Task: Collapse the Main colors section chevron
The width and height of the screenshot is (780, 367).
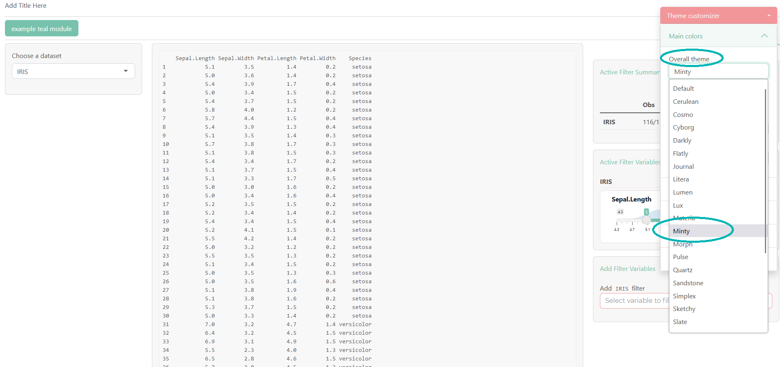Action: pos(764,36)
